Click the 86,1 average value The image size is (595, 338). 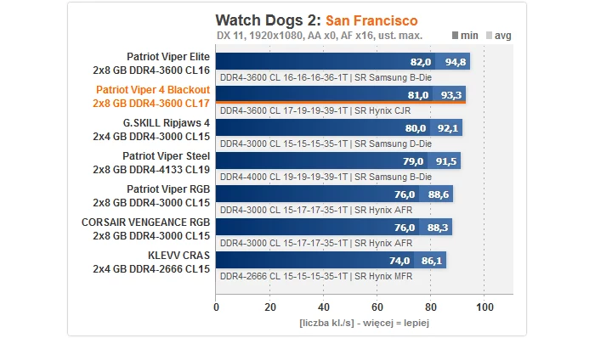pos(432,261)
